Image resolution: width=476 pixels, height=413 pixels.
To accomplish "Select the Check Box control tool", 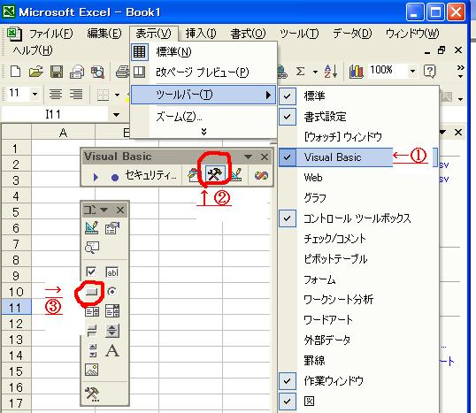I will click(x=91, y=272).
